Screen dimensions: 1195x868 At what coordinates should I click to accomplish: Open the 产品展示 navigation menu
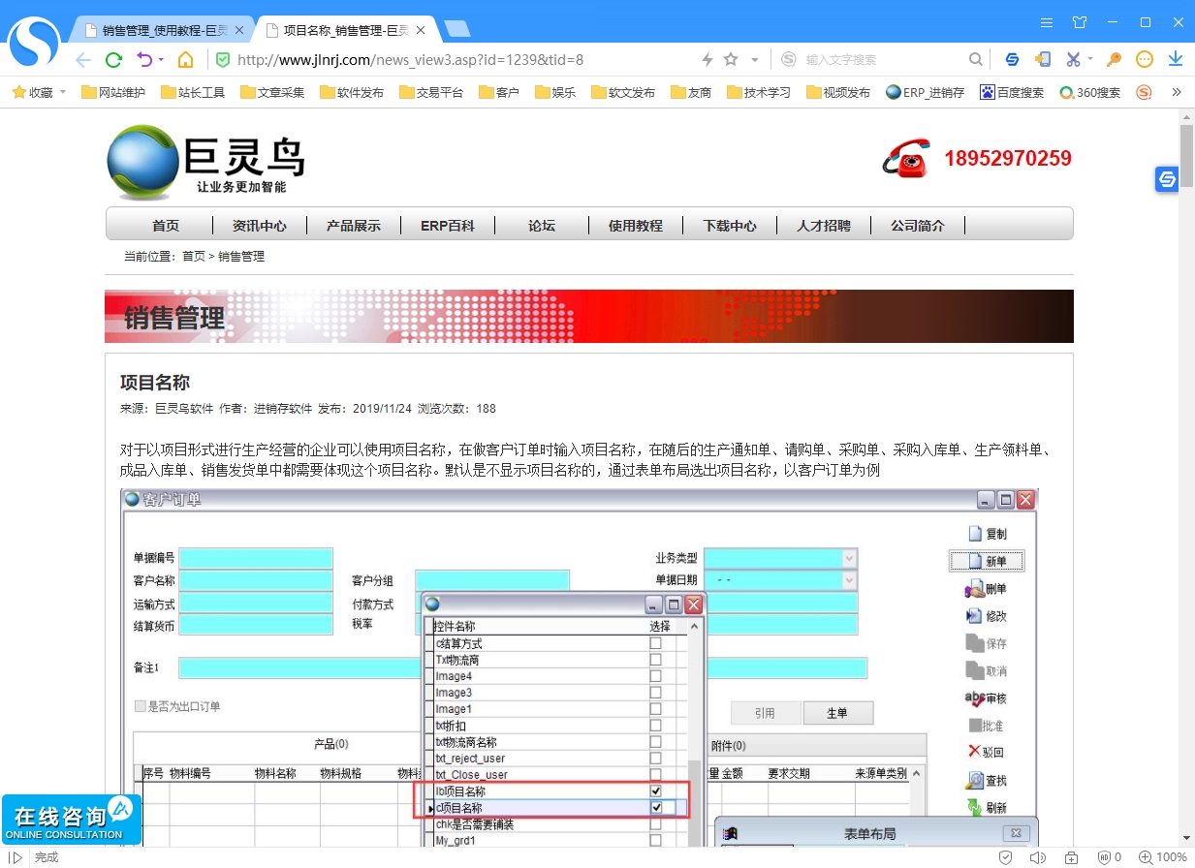[x=353, y=226]
